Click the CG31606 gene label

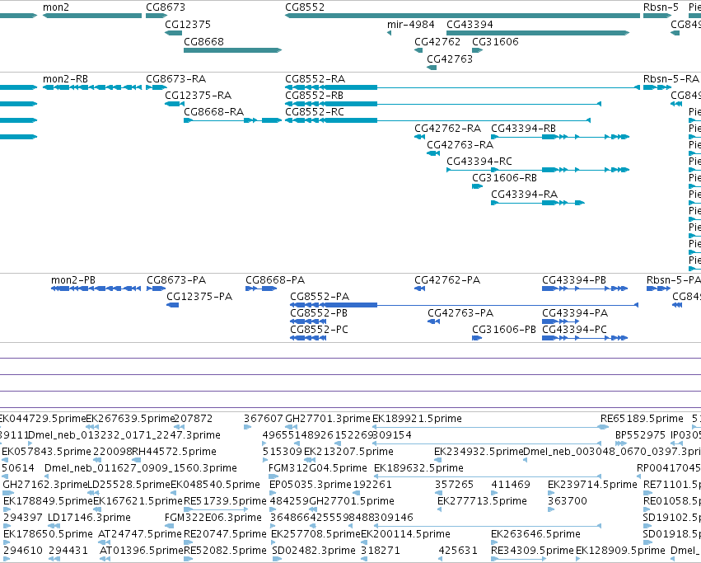coord(495,41)
